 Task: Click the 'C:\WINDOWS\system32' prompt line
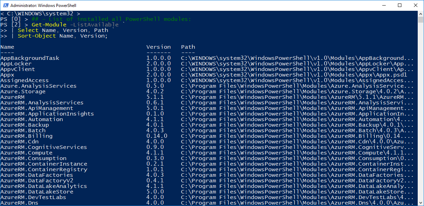click(x=40, y=14)
